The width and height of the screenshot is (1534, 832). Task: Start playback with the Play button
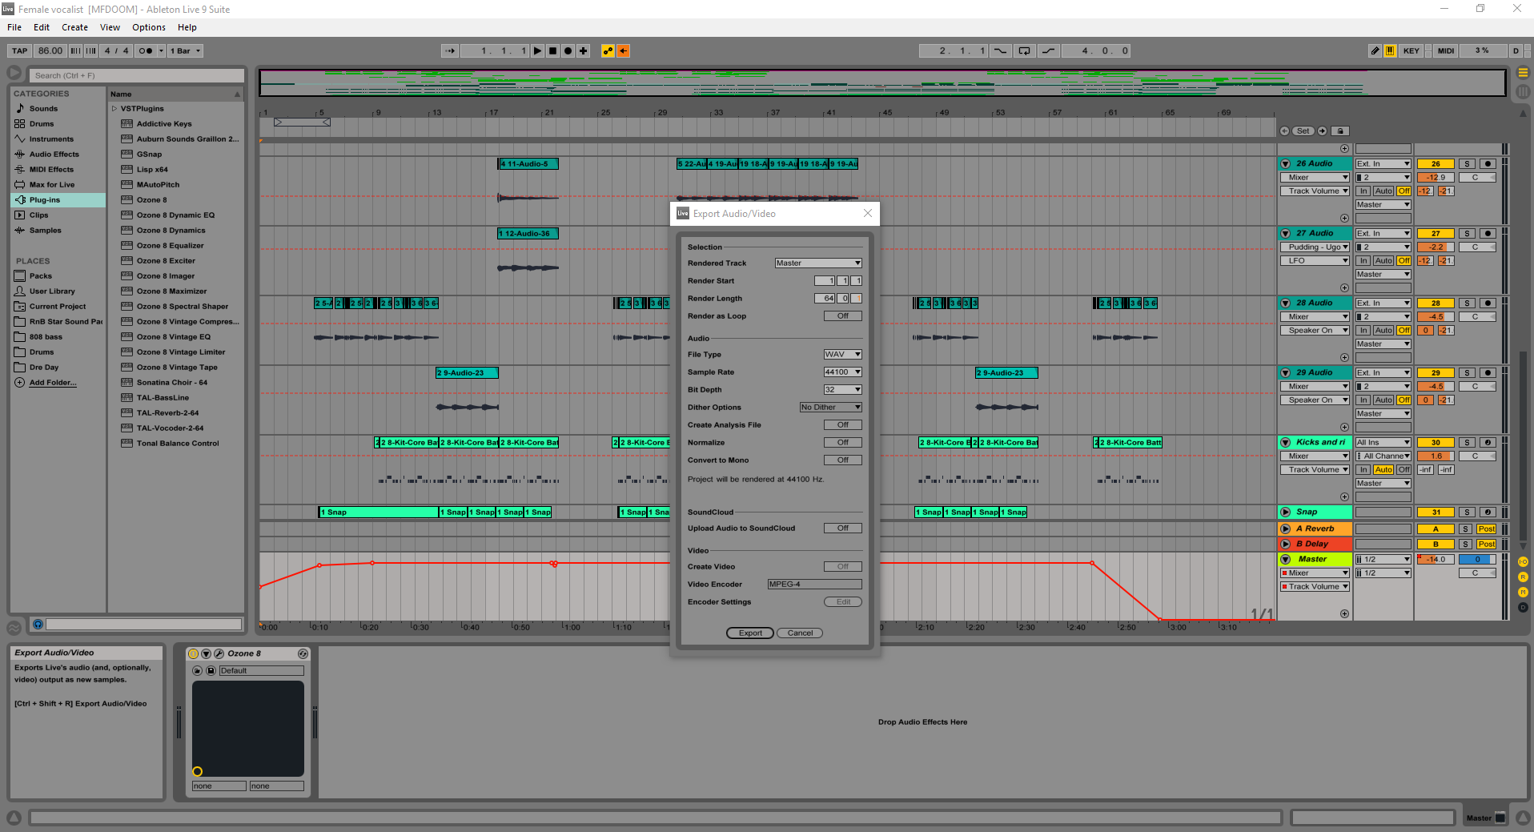[537, 50]
